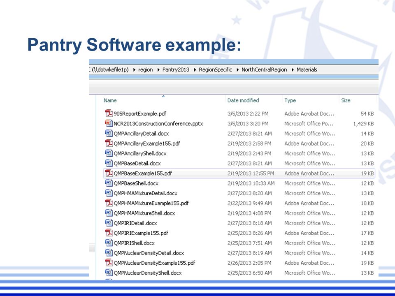Image resolution: width=395 pixels, height=296 pixels.
Task: Click the PDF icon for 905ReportExample.pdf
Action: tap(109, 113)
